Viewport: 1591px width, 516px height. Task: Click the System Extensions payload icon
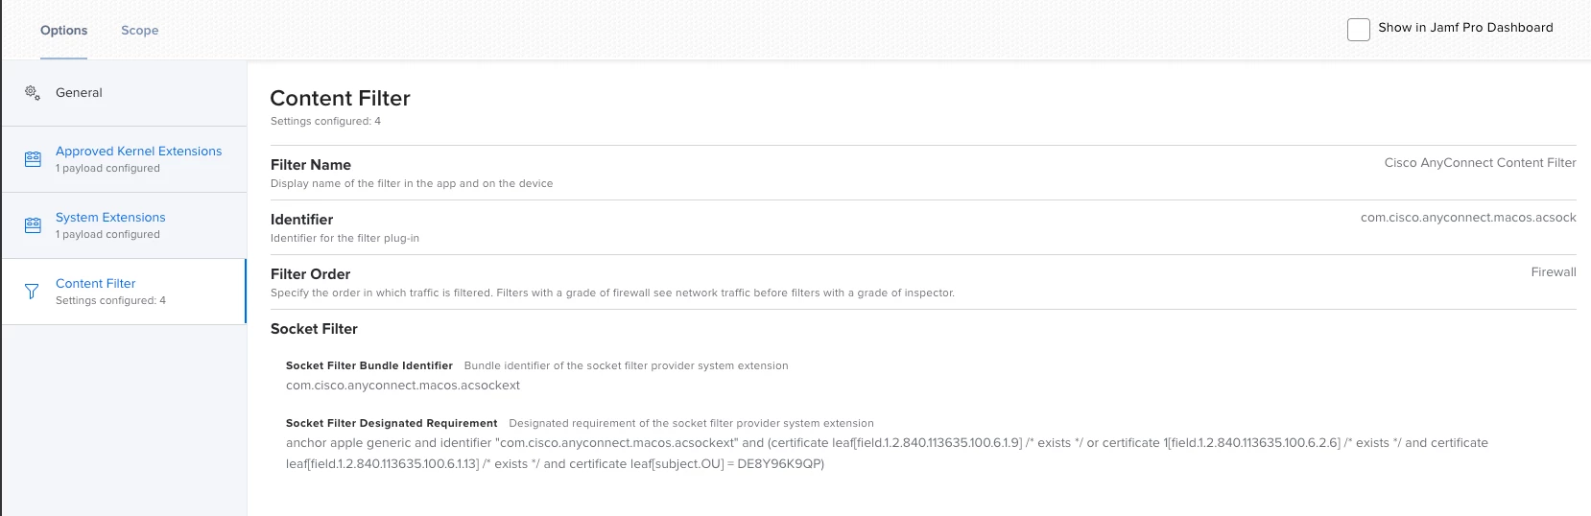coord(33,225)
